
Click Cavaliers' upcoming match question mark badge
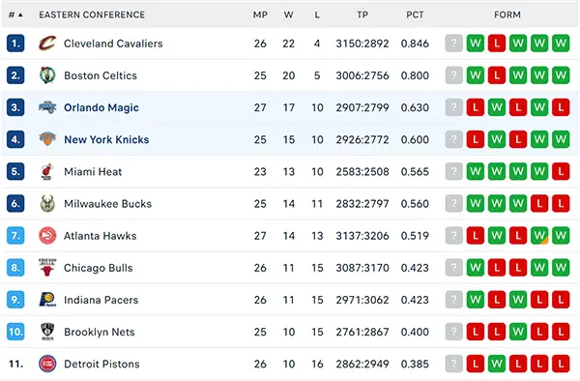tap(454, 44)
